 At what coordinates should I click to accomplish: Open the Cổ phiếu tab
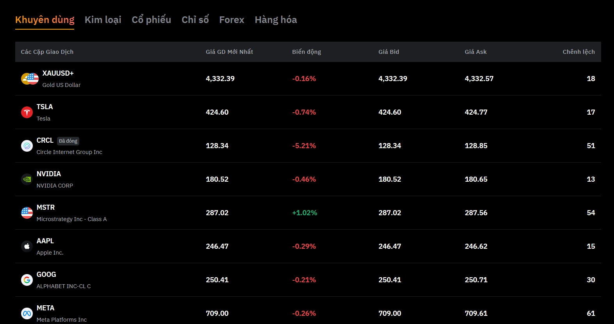click(x=151, y=20)
